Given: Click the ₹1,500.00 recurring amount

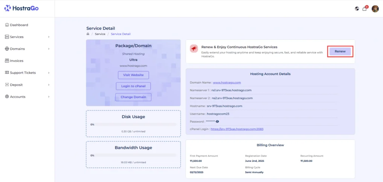Looking at the screenshot, I should point(306,161).
